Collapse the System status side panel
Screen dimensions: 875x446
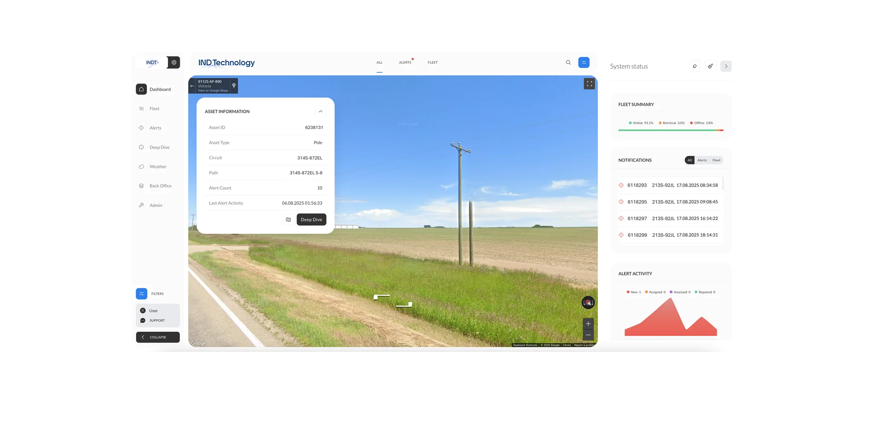click(x=726, y=66)
